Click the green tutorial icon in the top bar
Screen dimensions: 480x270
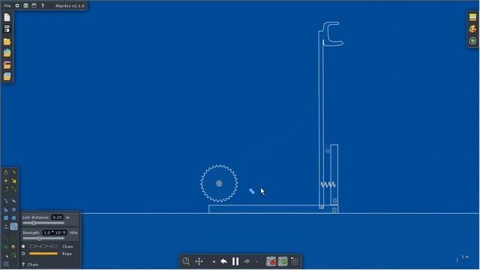tap(25, 5)
